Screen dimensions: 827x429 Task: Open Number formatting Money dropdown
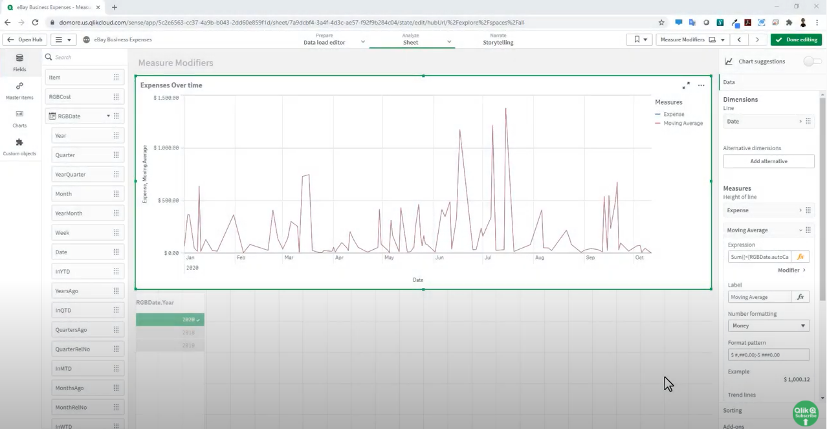tap(768, 326)
